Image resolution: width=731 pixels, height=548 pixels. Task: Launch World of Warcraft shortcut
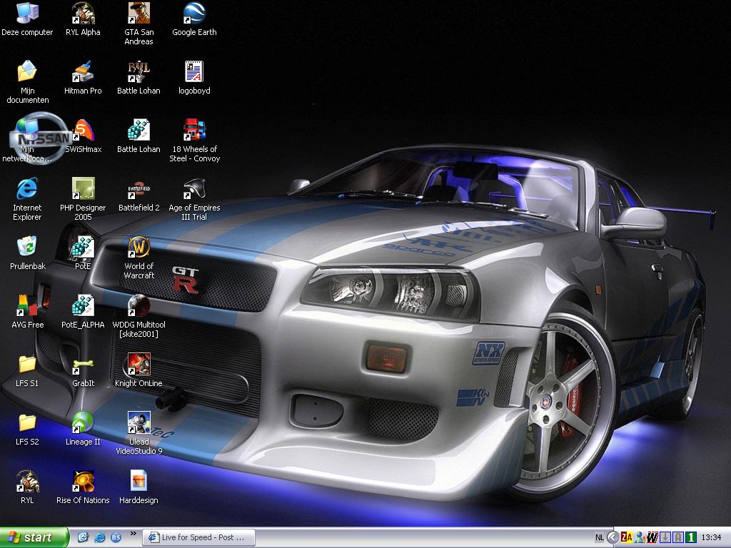[138, 258]
